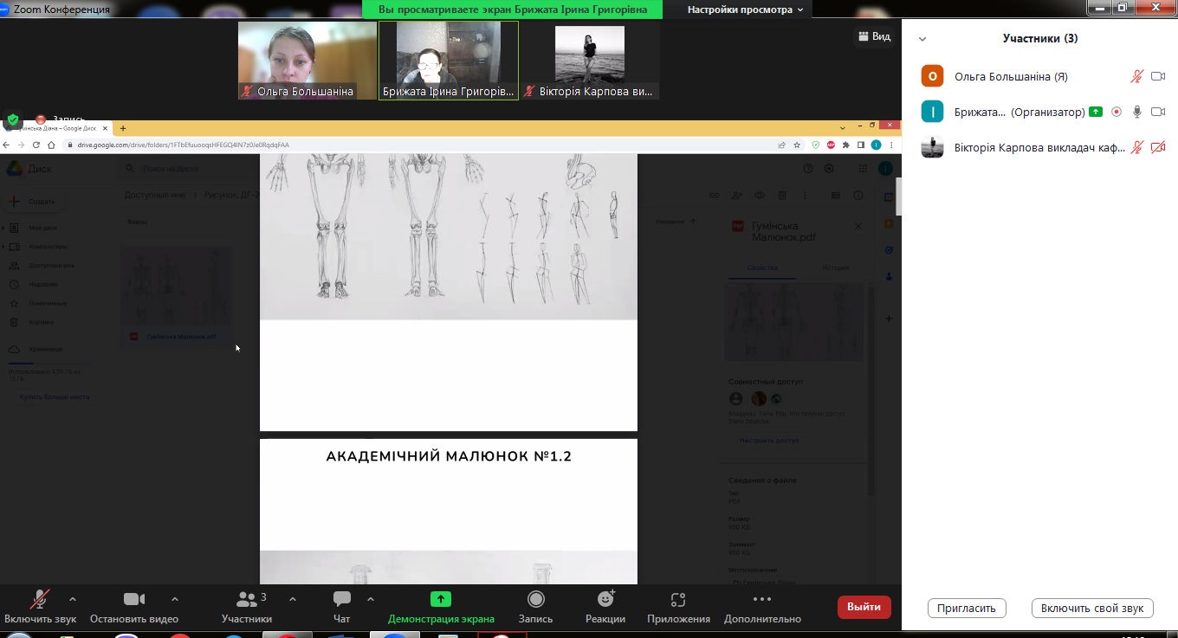Click the Пригласить invite button

pyautogui.click(x=967, y=608)
